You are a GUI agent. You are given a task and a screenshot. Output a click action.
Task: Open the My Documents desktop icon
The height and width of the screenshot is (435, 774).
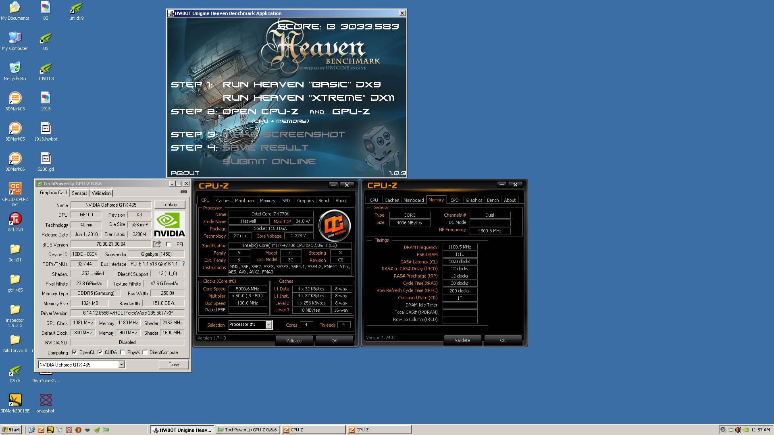(15, 11)
